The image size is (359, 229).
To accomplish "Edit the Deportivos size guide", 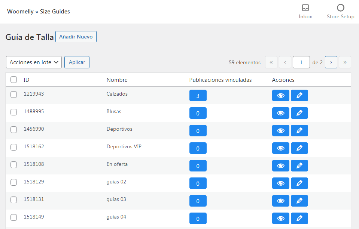I will point(299,131).
